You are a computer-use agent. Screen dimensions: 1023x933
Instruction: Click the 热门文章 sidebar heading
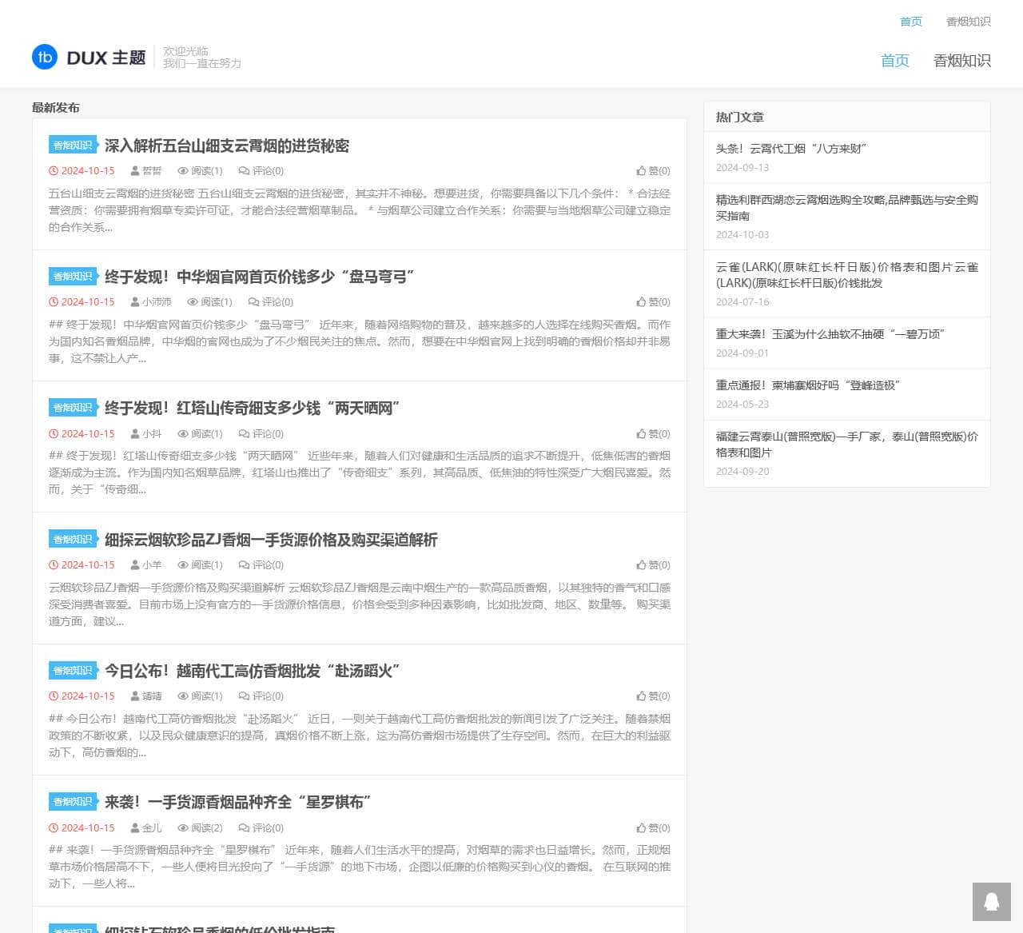click(740, 117)
